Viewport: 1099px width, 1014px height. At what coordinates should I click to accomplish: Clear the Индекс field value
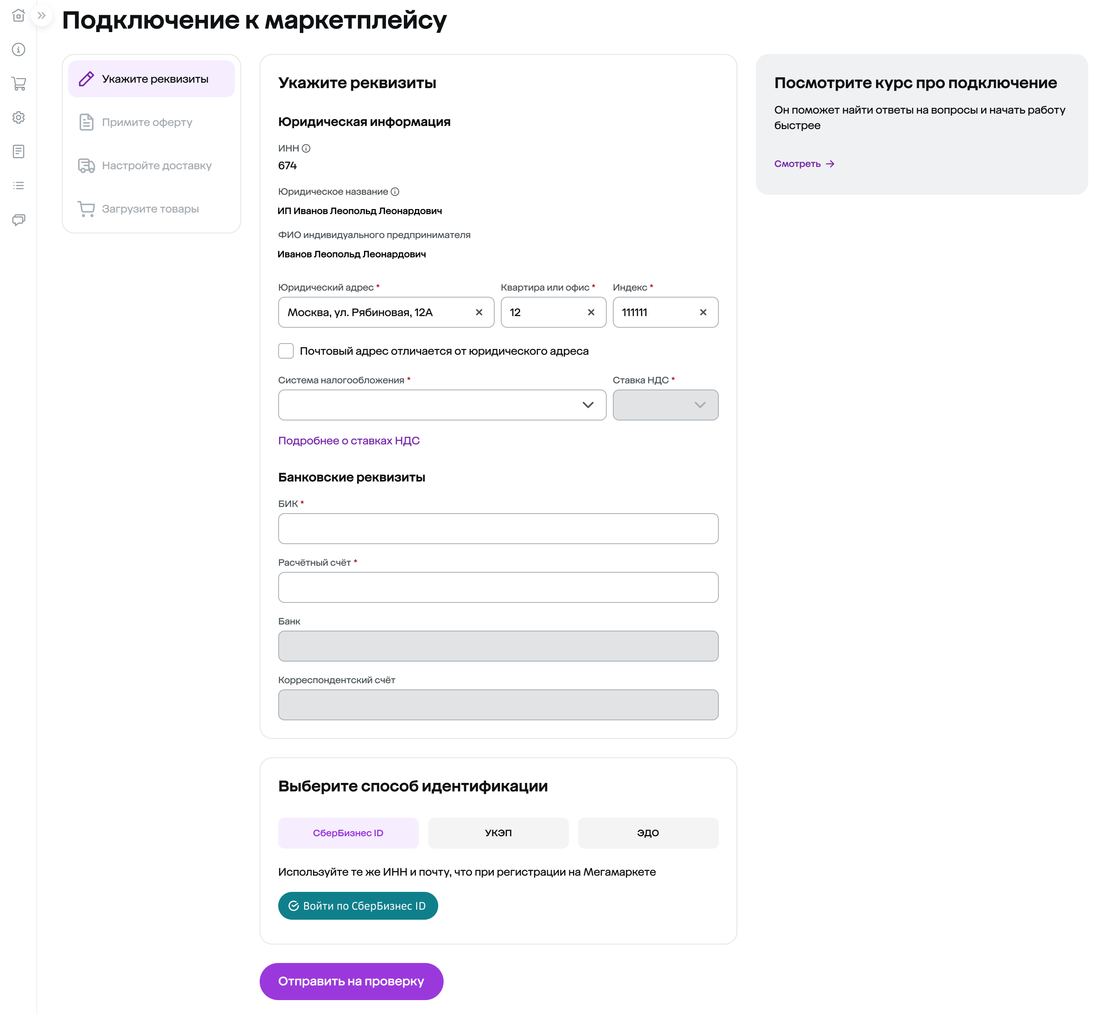pyautogui.click(x=703, y=312)
